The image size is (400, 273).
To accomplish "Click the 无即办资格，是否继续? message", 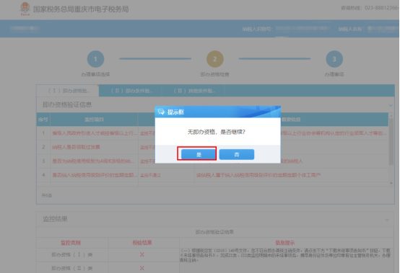I will coord(217,132).
